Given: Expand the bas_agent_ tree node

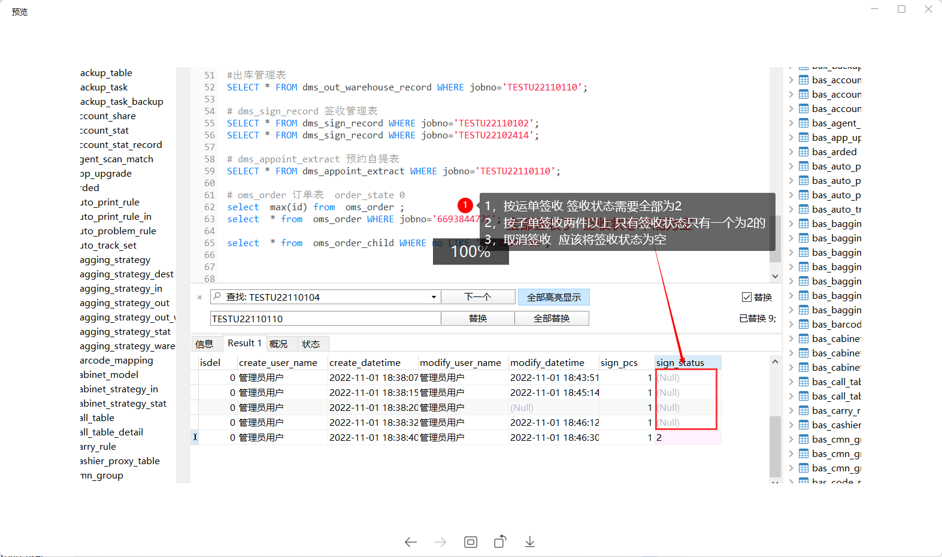Looking at the screenshot, I should 791,123.
